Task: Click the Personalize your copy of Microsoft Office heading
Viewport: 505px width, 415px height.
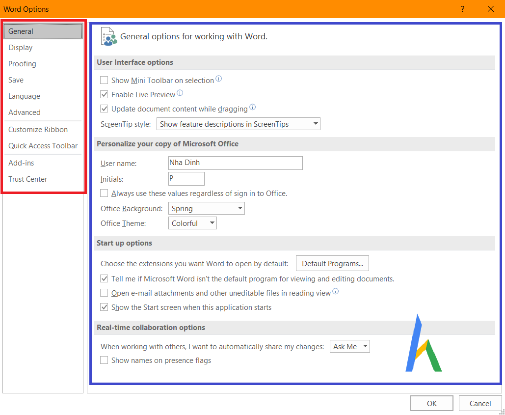Action: [167, 144]
